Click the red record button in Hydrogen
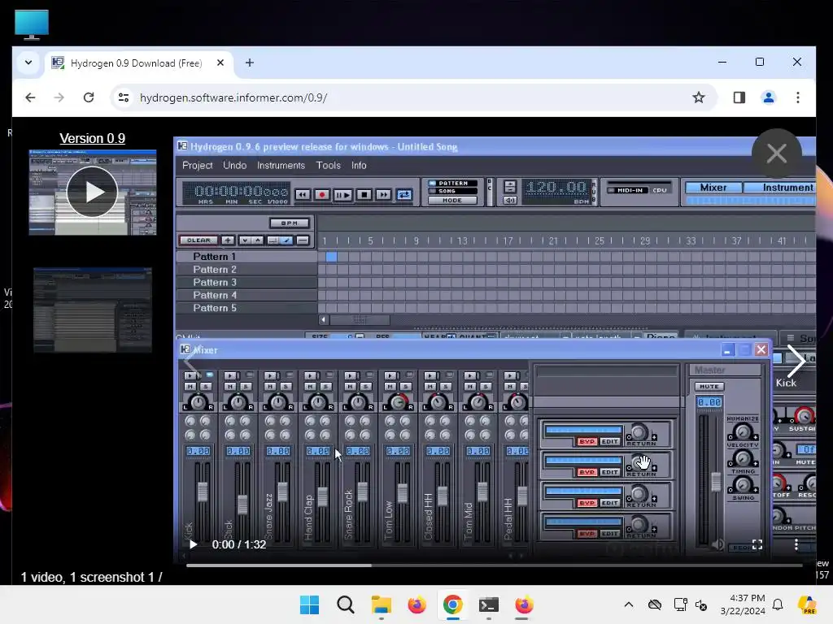Viewport: 833px width, 624px height. pos(322,195)
